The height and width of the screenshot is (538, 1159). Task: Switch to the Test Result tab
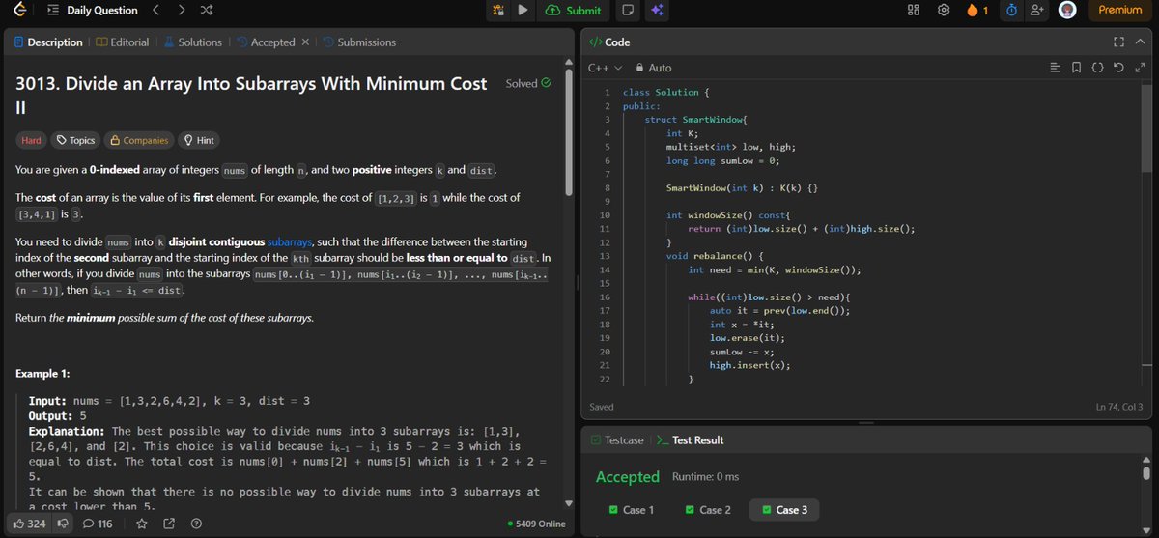pos(691,440)
